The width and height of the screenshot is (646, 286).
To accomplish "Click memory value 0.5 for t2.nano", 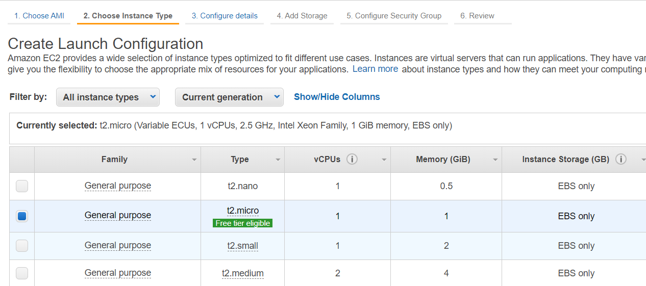I will [446, 186].
